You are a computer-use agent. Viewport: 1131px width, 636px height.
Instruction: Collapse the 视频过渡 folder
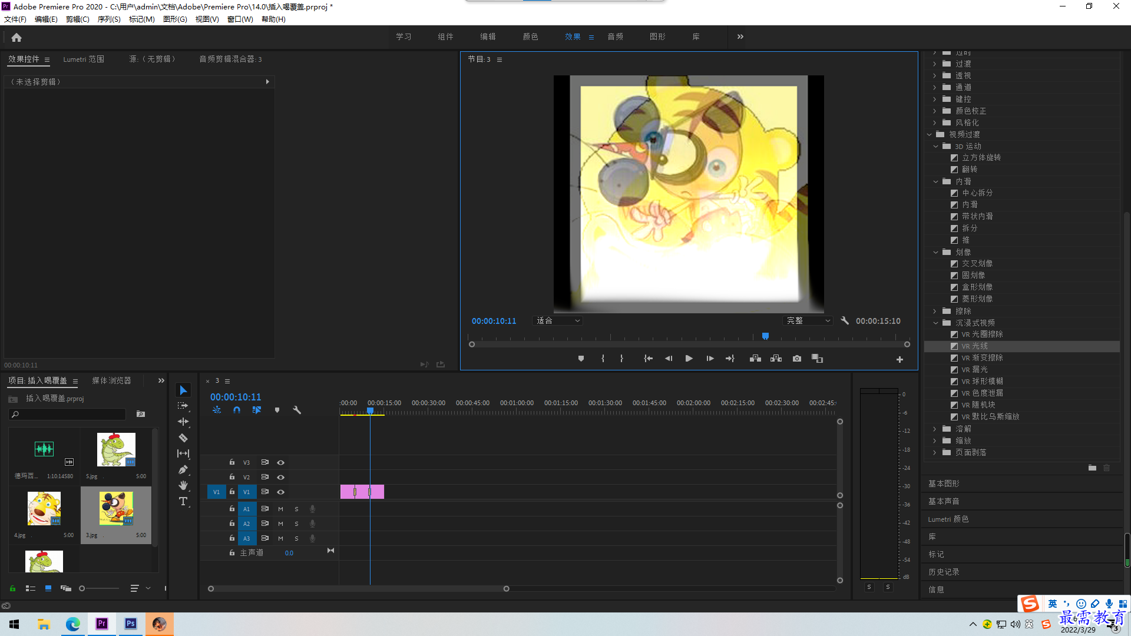pos(930,134)
